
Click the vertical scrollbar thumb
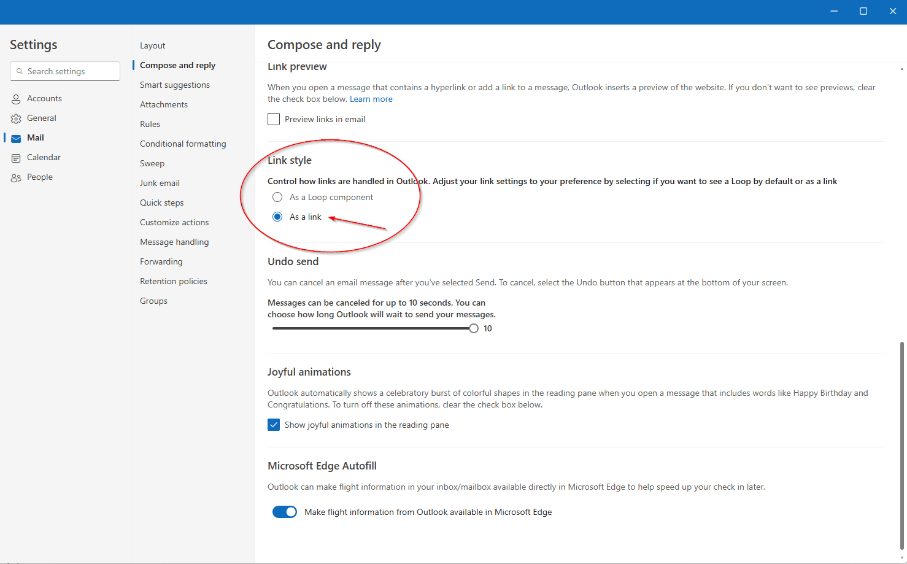[x=901, y=446]
